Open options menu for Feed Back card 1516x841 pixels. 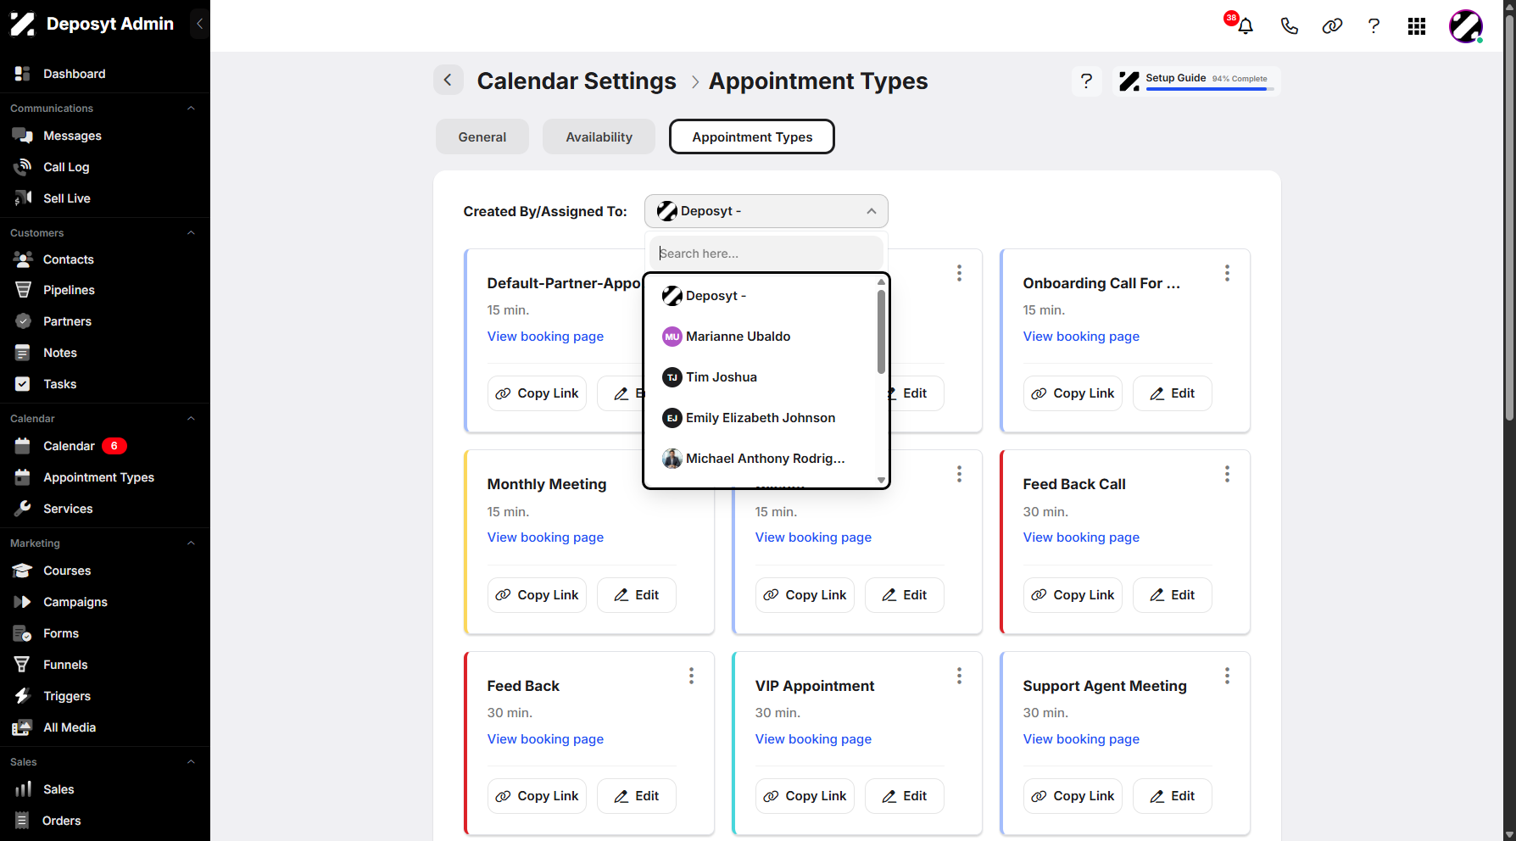tap(691, 676)
